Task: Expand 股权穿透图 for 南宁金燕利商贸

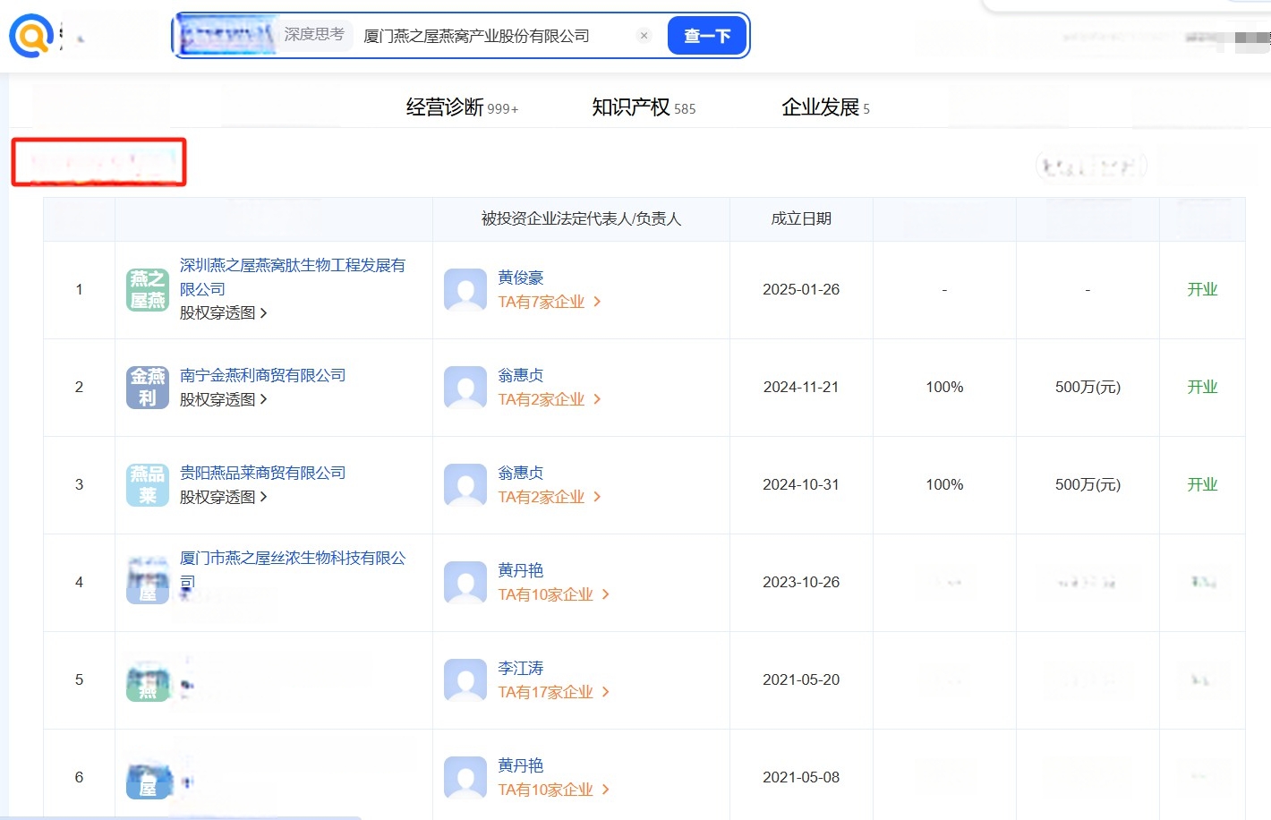Action: click(x=224, y=399)
